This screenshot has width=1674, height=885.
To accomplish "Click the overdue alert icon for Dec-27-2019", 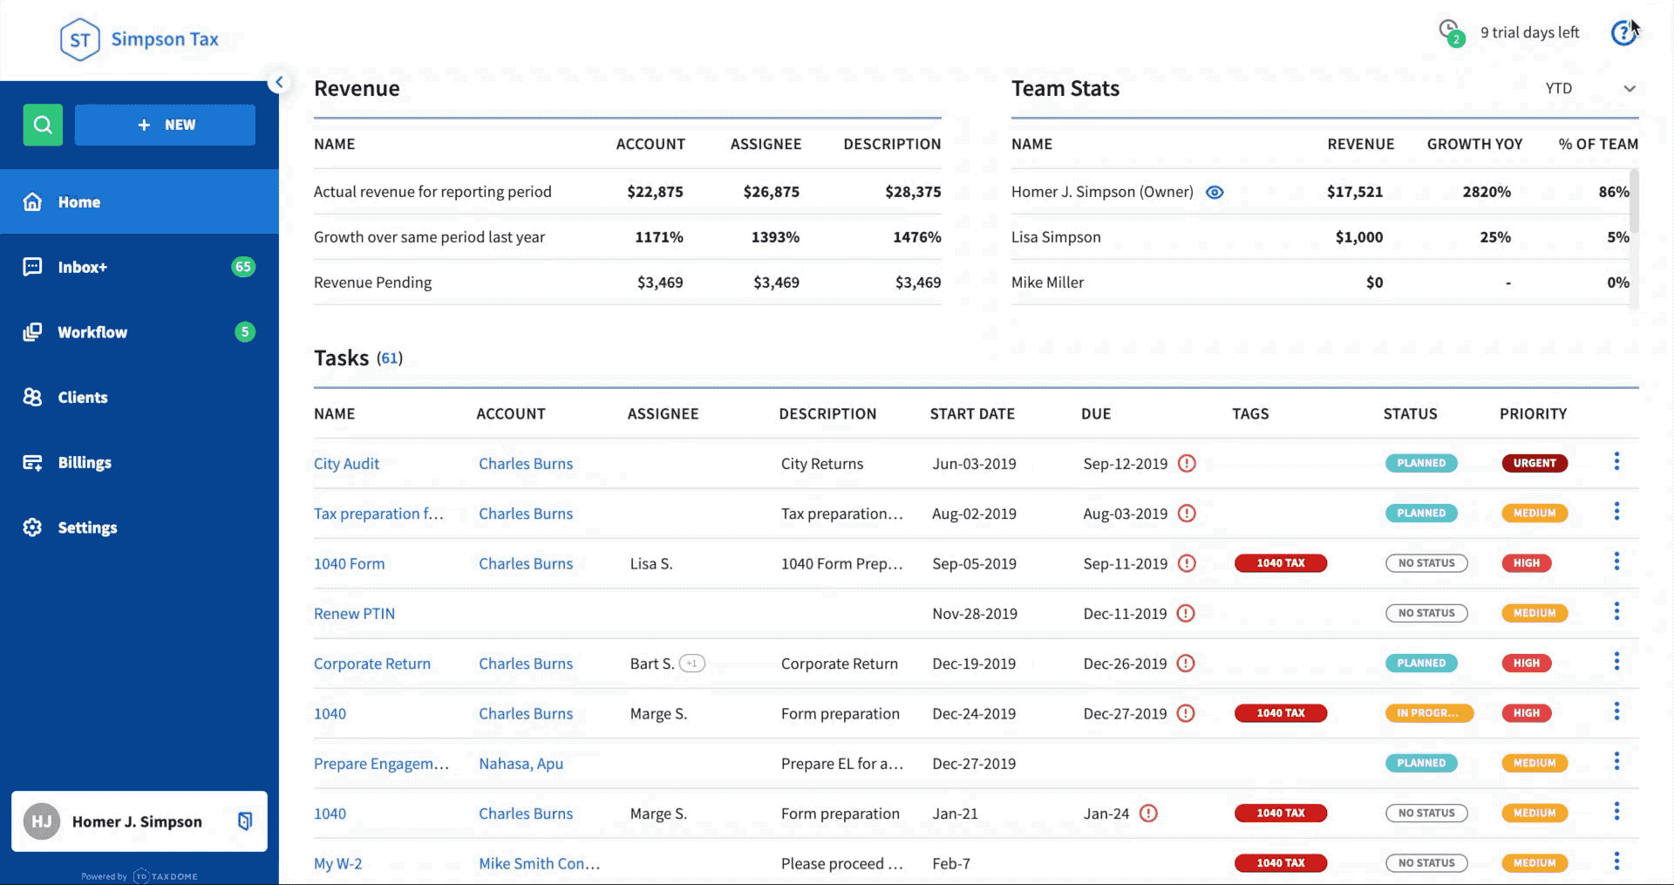I will (x=1186, y=713).
